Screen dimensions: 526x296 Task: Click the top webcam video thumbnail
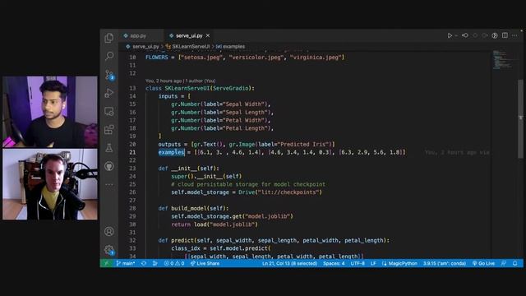tap(50, 112)
